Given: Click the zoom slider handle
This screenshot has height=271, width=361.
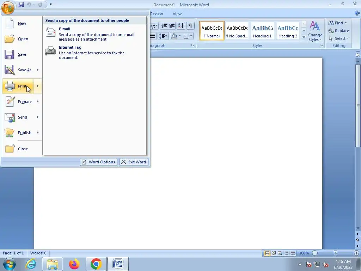Looking at the screenshot, I should point(336,253).
